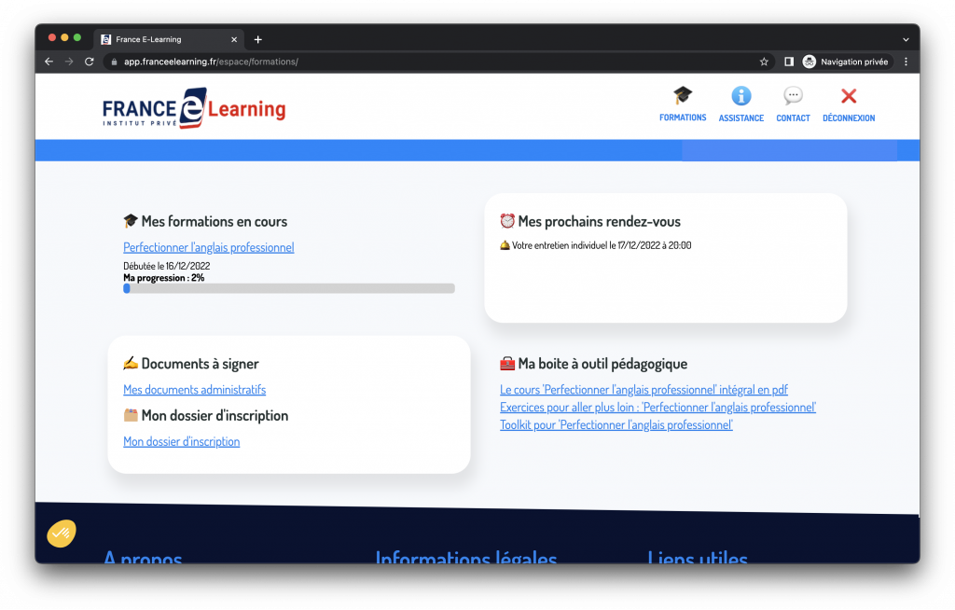Click the 'Ma progression : 2%' text
The height and width of the screenshot is (610, 955).
164,278
